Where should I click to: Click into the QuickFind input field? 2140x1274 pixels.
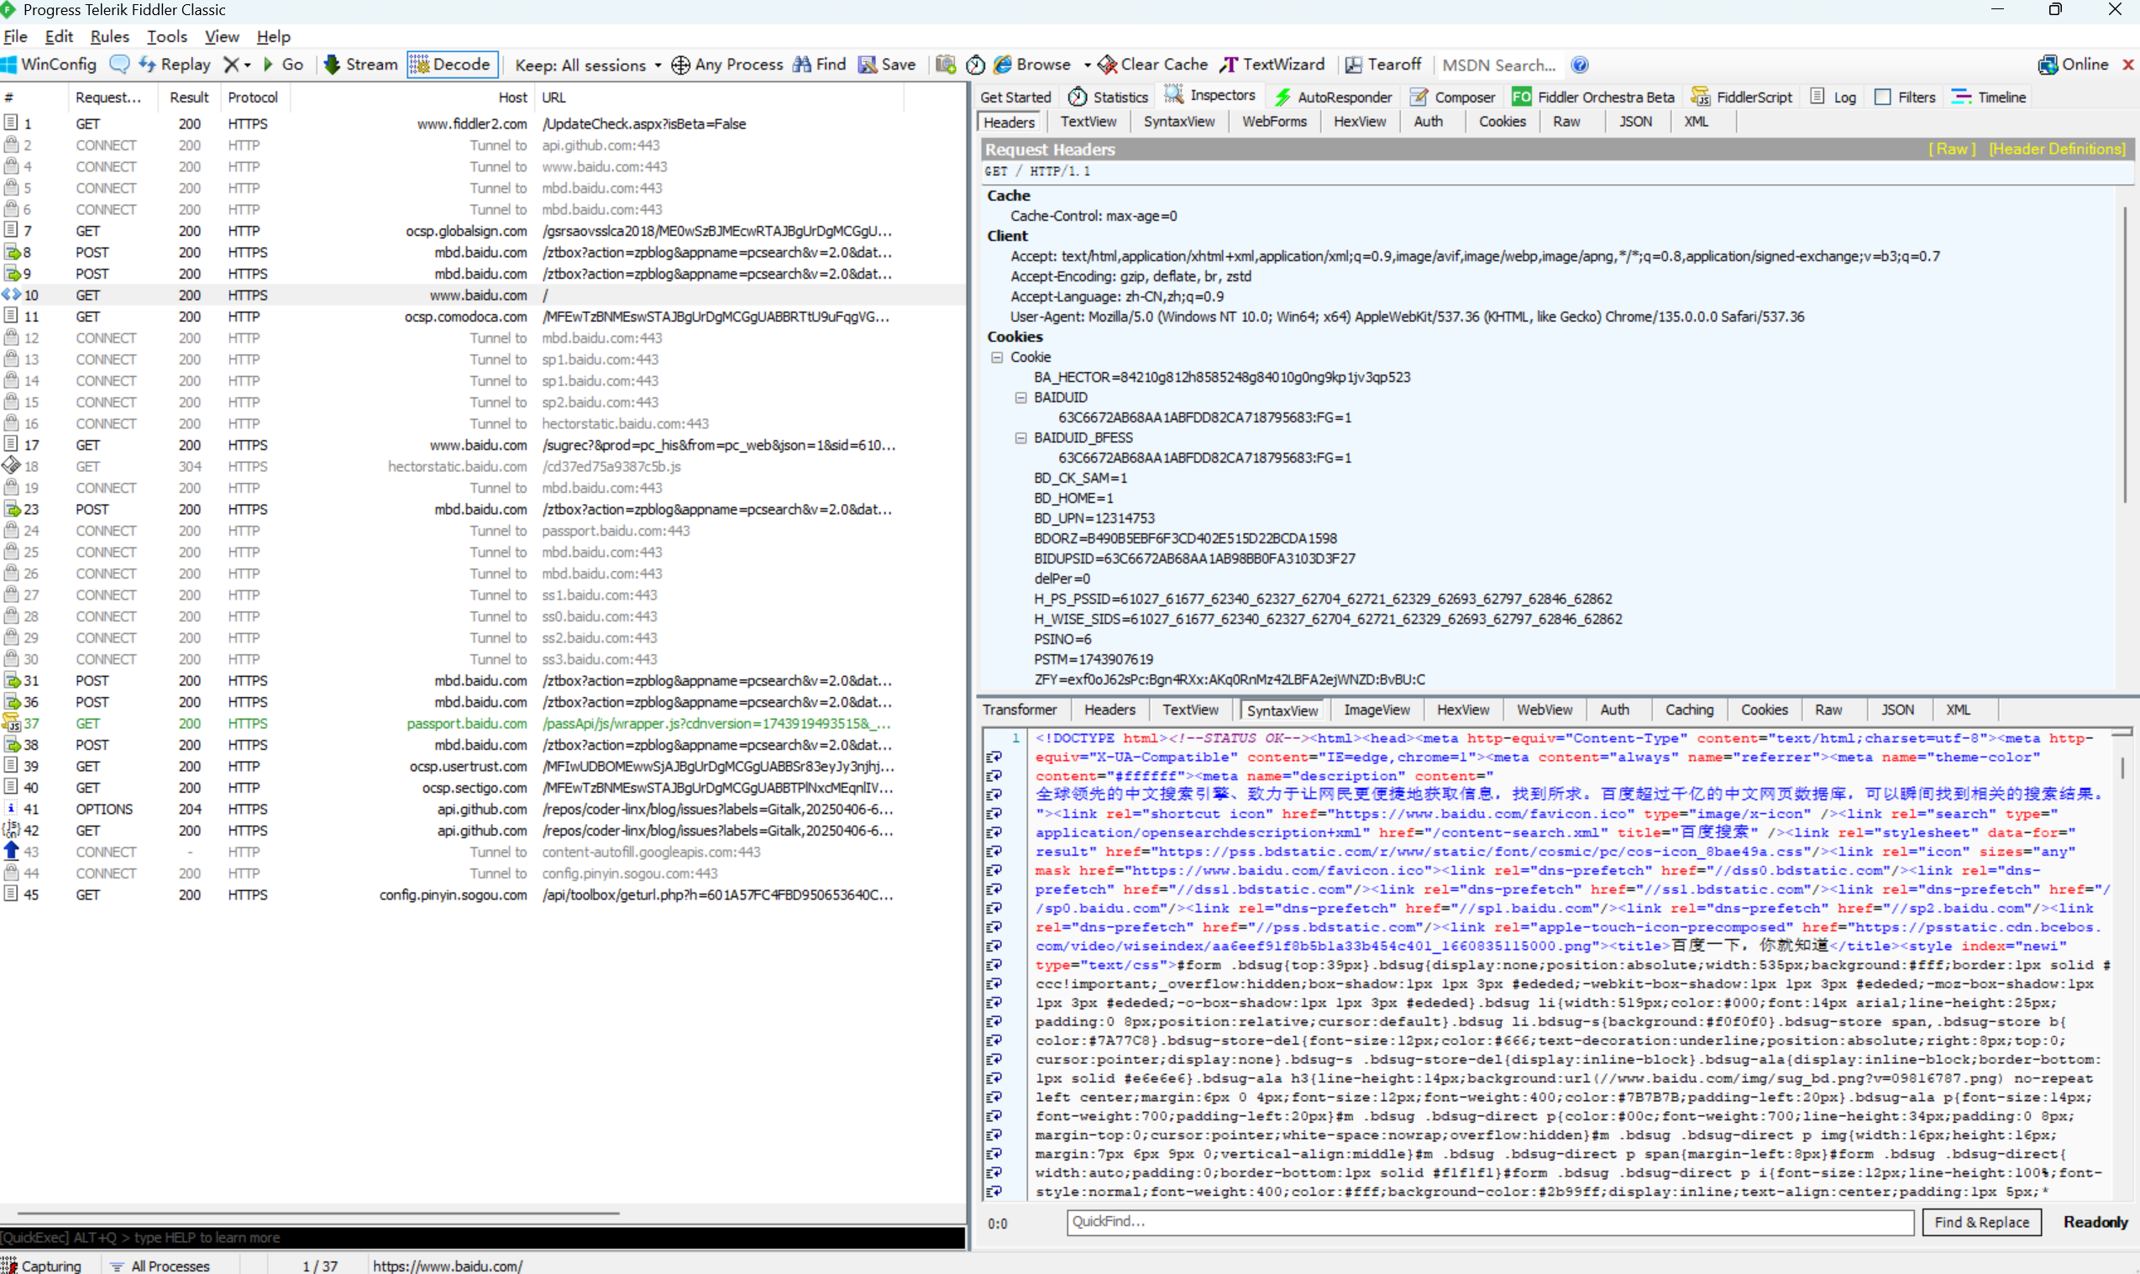pos(1489,1222)
